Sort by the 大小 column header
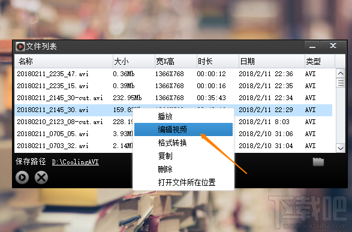Screen dimensions: 352x232 [134, 61]
